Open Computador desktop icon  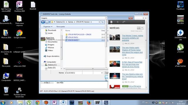tap(6, 77)
